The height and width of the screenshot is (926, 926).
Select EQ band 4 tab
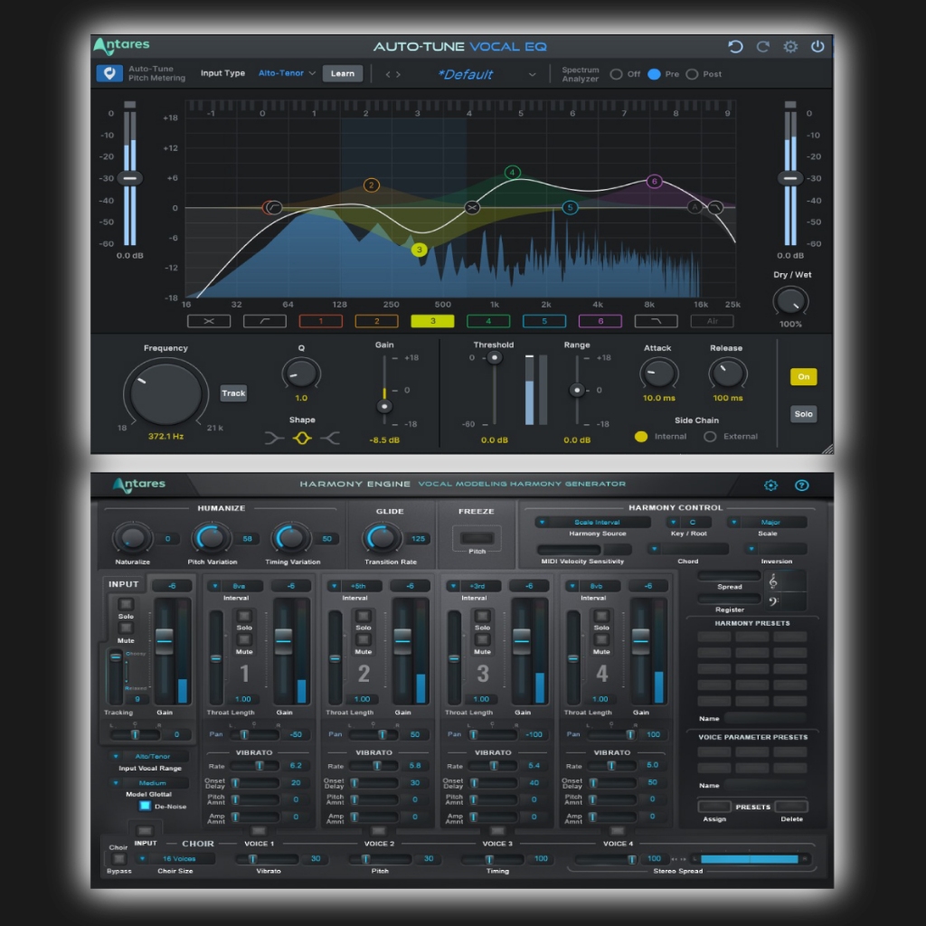pyautogui.click(x=488, y=321)
